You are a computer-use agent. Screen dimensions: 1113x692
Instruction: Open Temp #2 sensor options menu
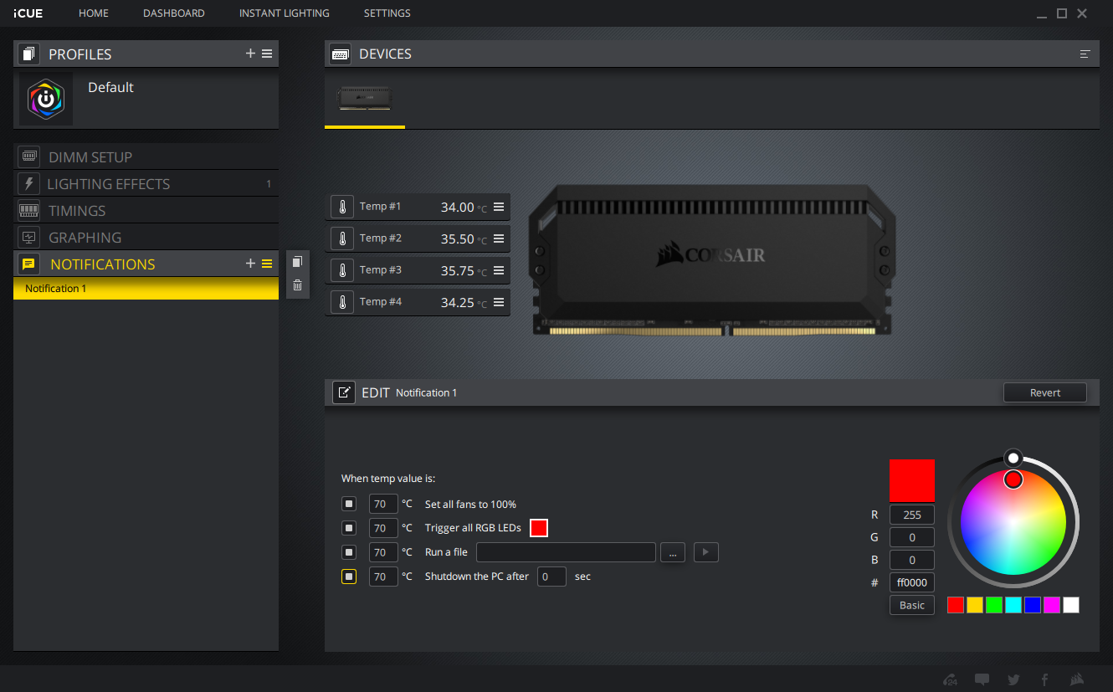click(499, 238)
